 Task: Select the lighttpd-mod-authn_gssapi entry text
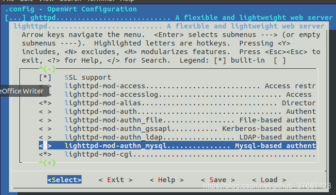pos(118,129)
